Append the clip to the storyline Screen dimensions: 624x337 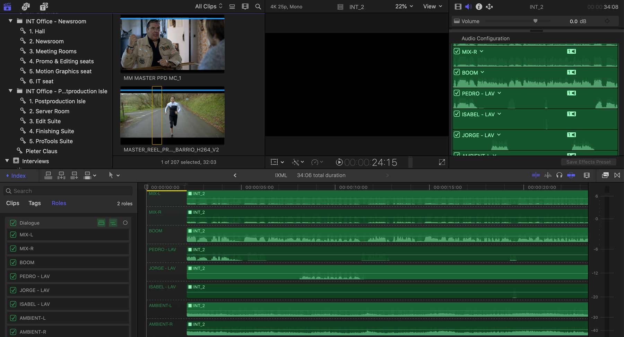[74, 176]
